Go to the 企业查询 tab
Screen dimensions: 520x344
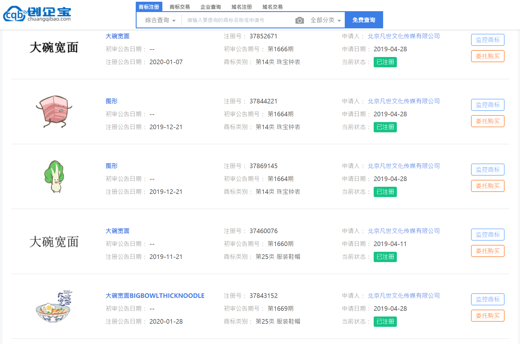pos(211,7)
